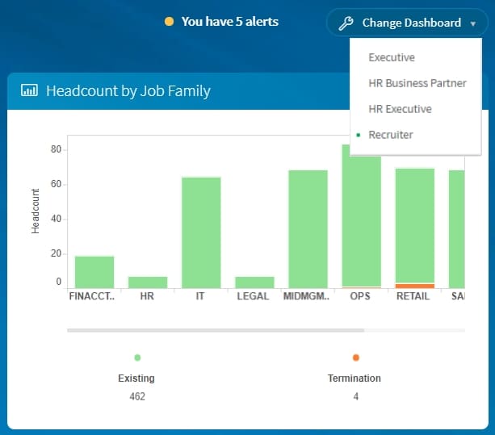The image size is (495, 435).
Task: Choose HR Business Partner dashboard
Action: (417, 83)
